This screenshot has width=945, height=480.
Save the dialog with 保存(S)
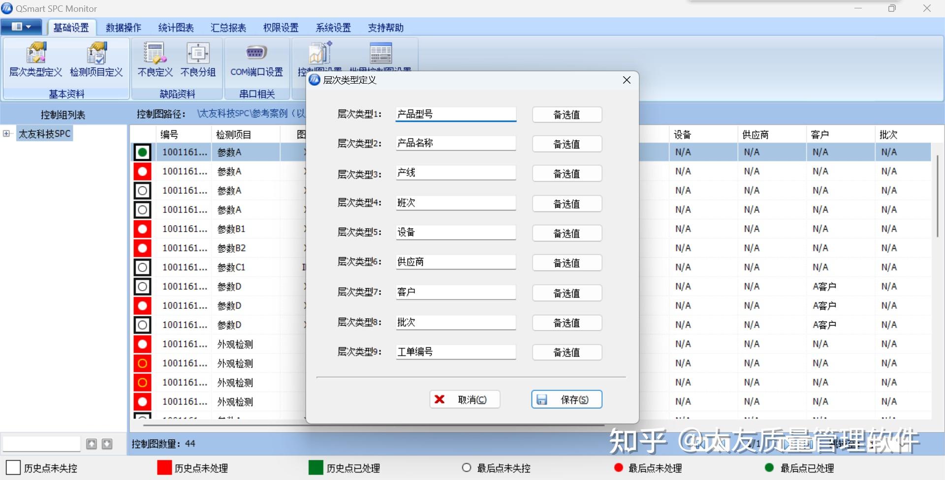567,399
